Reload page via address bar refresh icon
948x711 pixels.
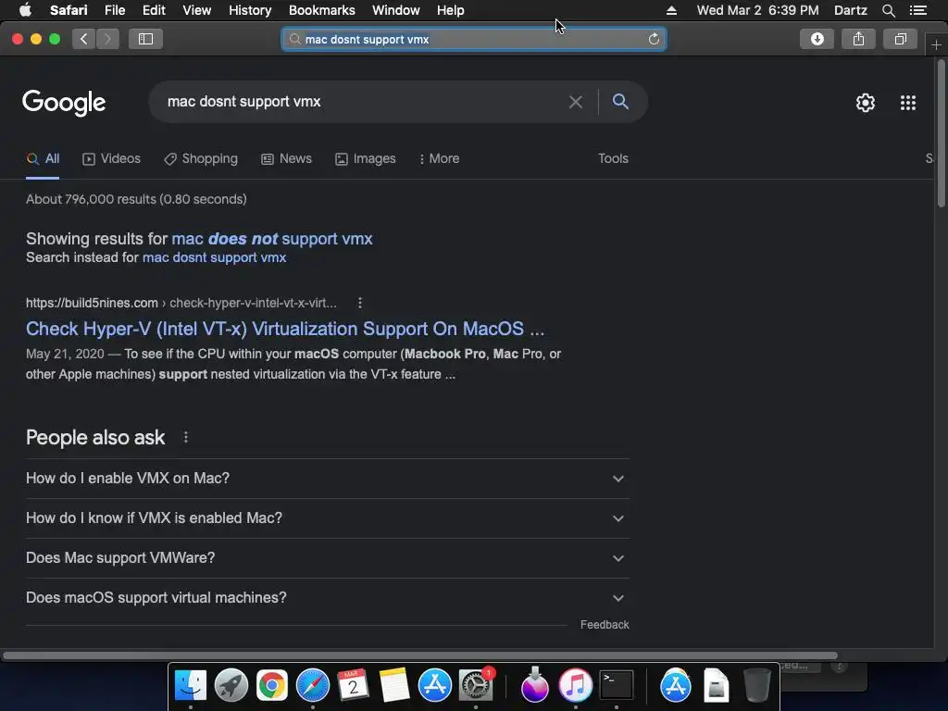tap(654, 39)
